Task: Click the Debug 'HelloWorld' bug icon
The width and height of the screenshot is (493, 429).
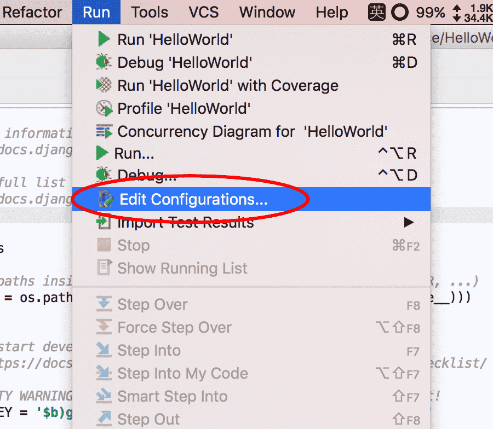Action: click(x=104, y=62)
